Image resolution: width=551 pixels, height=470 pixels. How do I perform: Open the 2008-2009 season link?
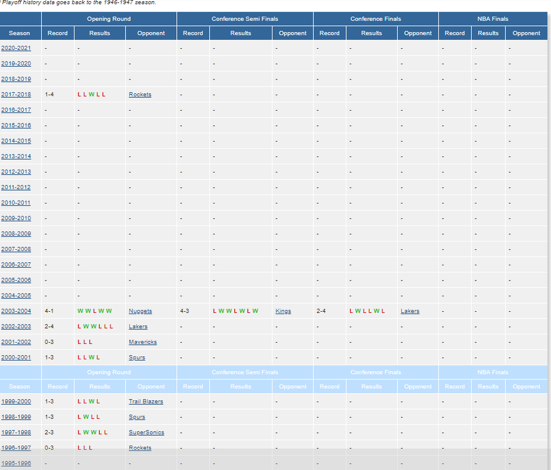pyautogui.click(x=16, y=233)
